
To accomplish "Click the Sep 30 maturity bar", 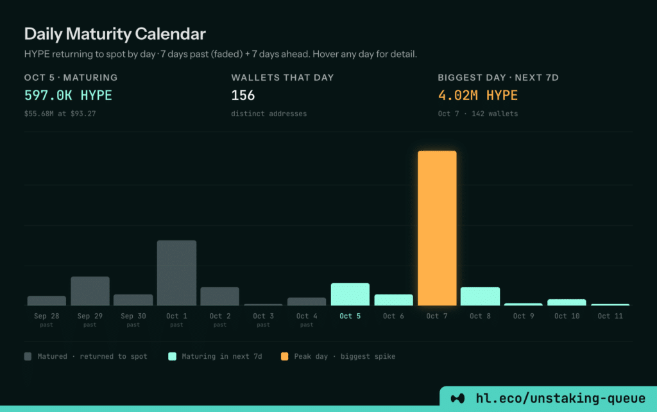I will point(133,300).
